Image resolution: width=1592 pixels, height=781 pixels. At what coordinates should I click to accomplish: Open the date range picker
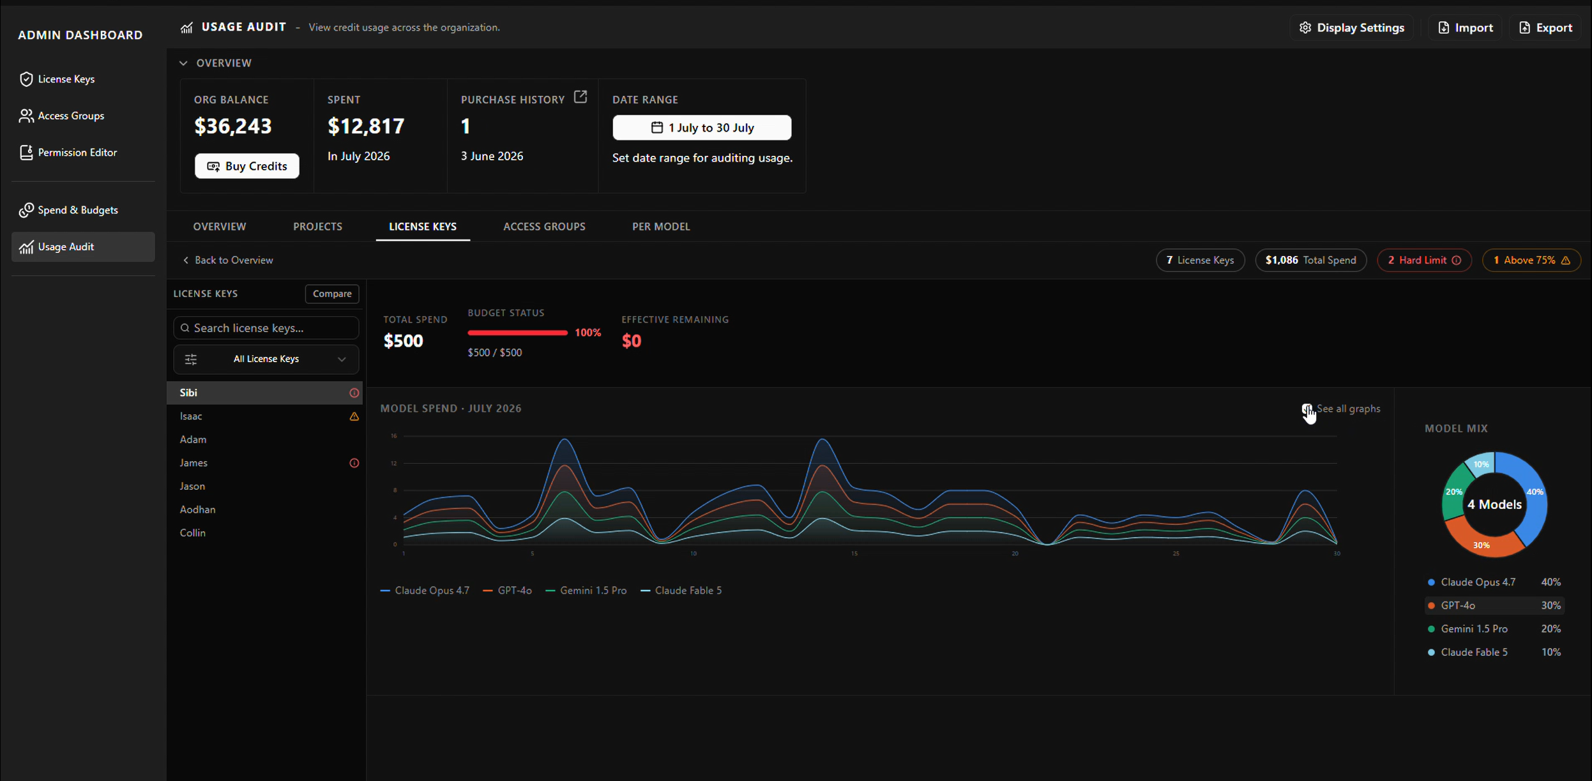coord(702,128)
